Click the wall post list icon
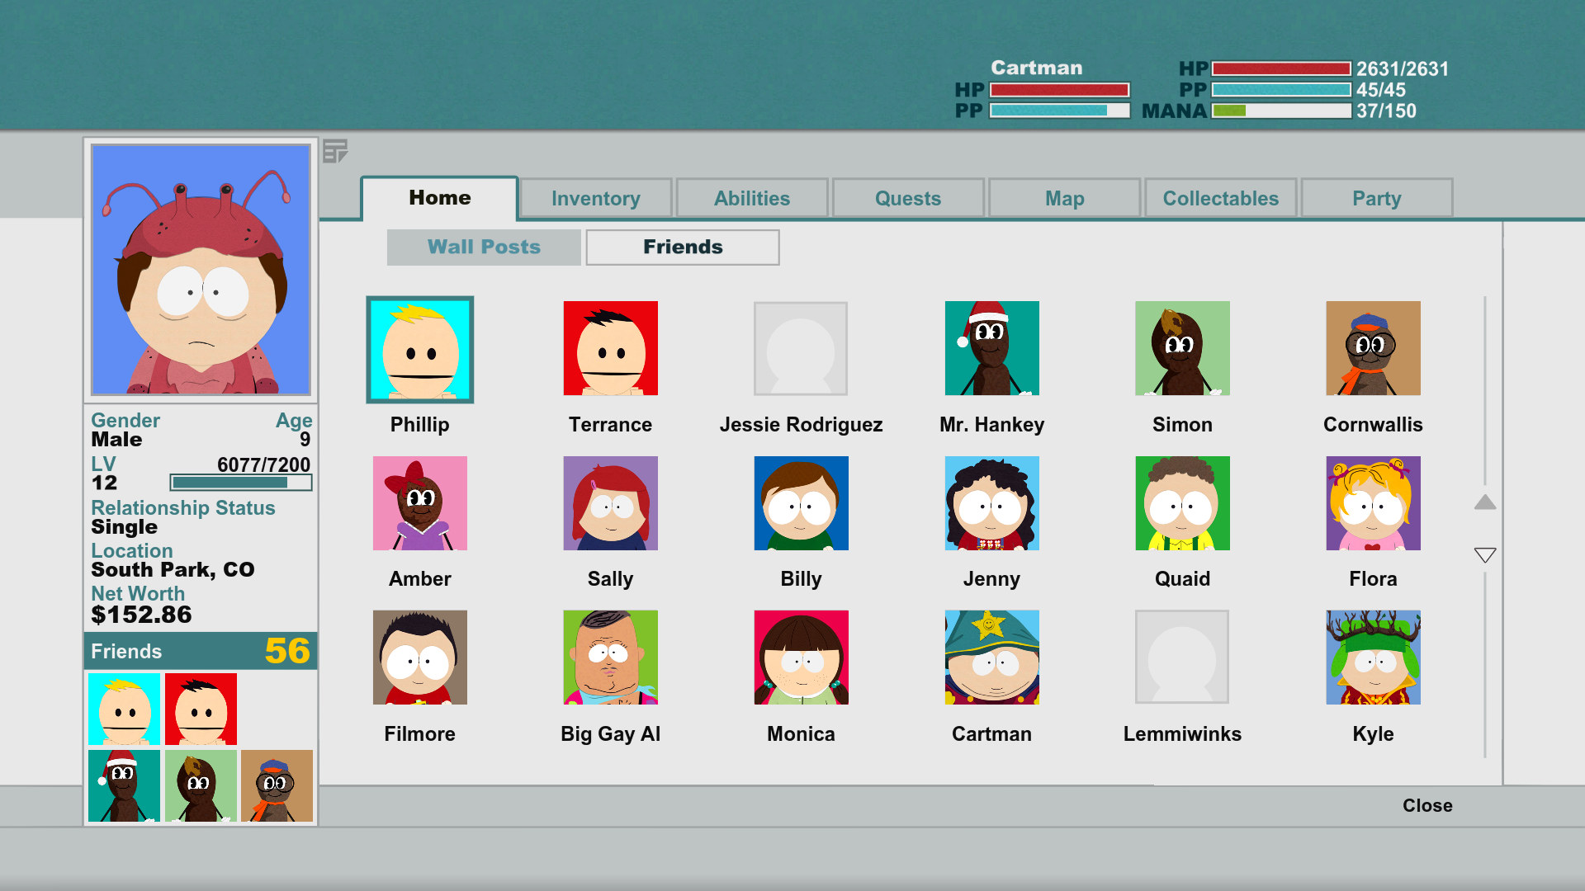1585x891 pixels. (335, 151)
